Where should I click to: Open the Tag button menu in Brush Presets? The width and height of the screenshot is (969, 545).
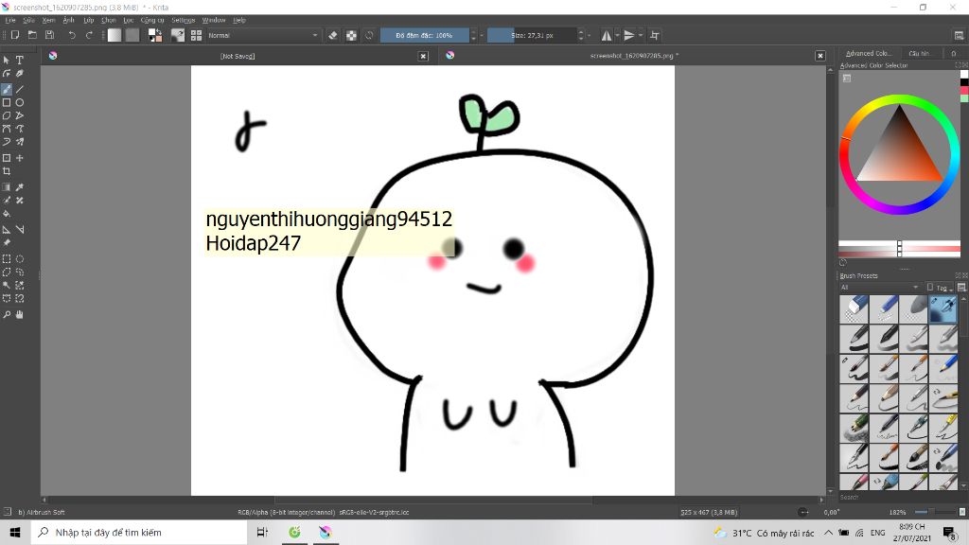[x=940, y=288]
